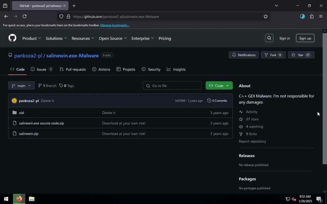Click Manage bookmarks link
This screenshot has height=204, width=327.
point(115,25)
